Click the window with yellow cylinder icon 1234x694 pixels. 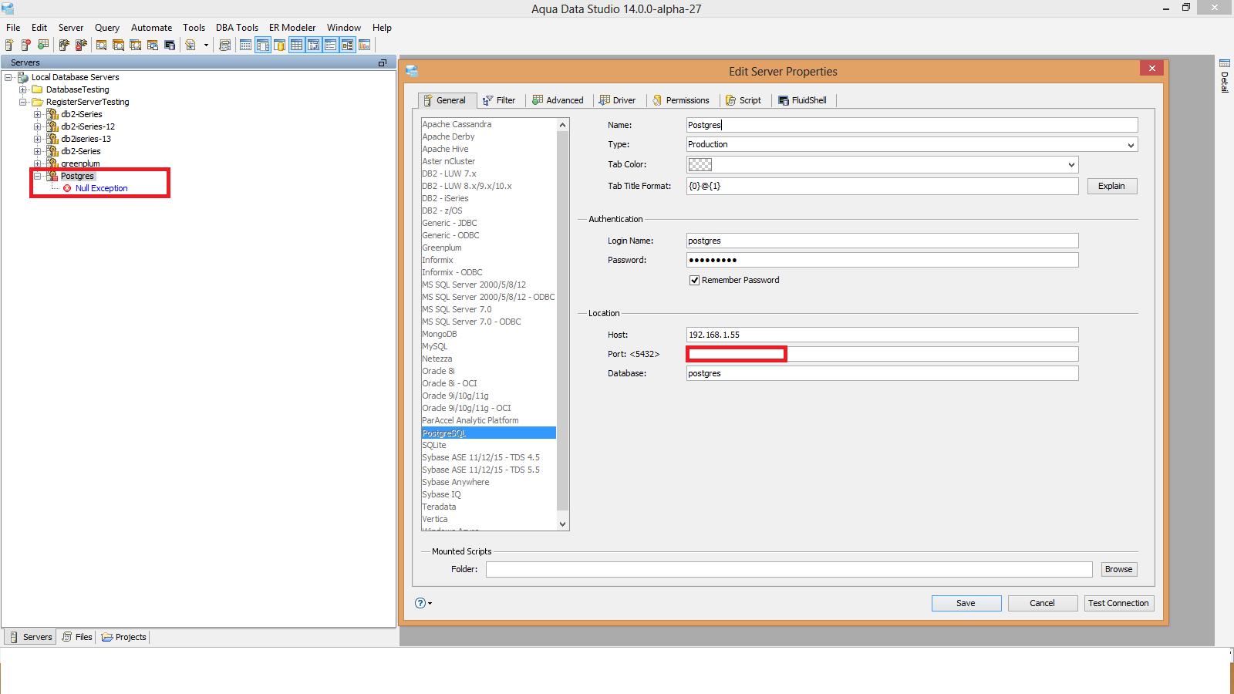point(280,45)
